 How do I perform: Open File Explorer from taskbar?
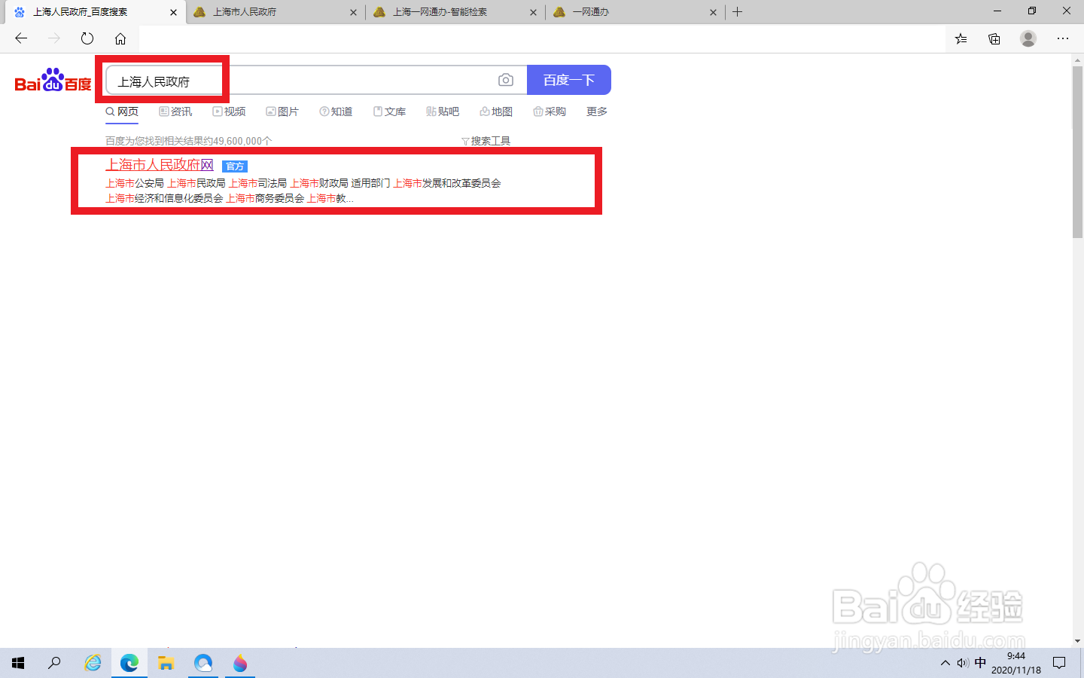166,663
